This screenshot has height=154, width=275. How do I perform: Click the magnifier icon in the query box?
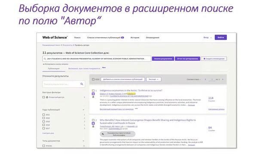(45, 59)
